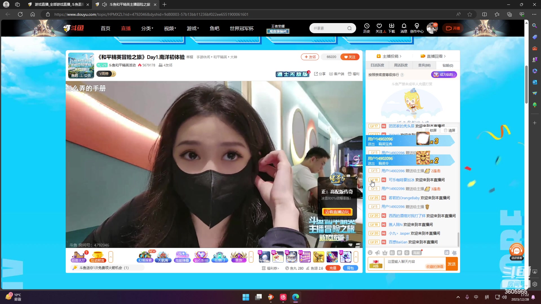Expand the 视频 dropdown menu
Viewport: 541px width, 304px height.
[x=170, y=28]
